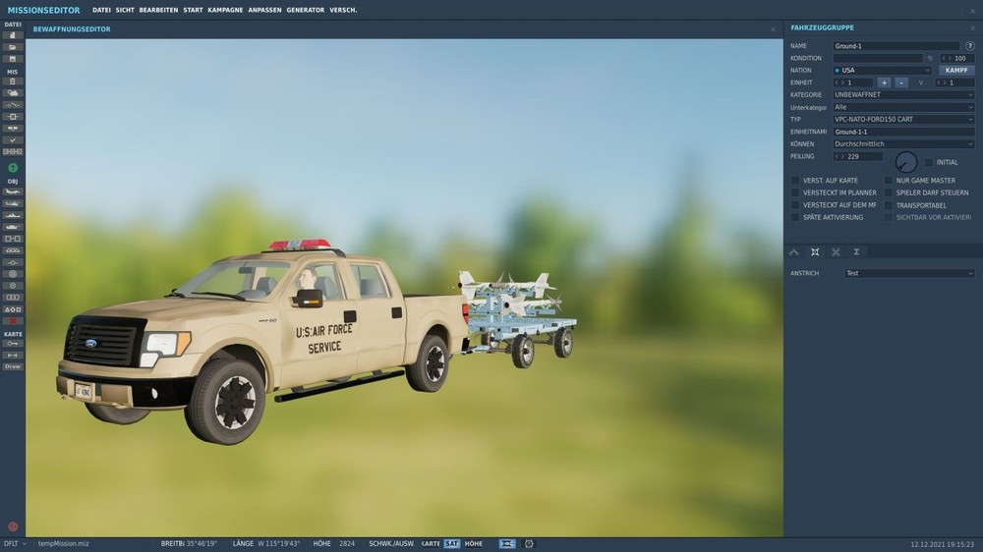Screen dimensions: 983x552
Task: Open the NATION dropdown showing USA
Action: (x=882, y=70)
